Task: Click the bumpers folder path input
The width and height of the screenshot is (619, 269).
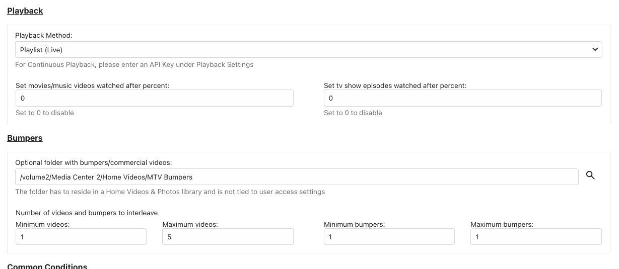Action: click(x=296, y=177)
